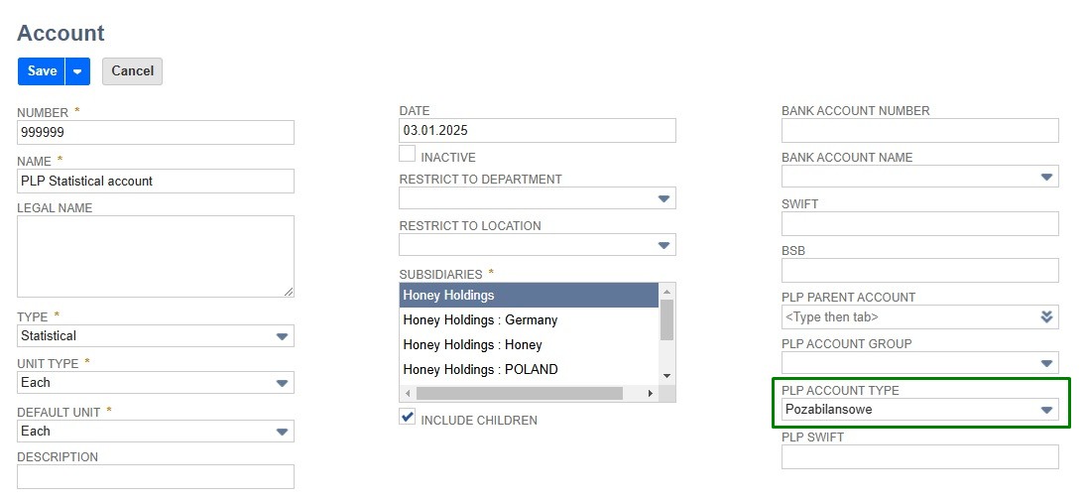
Task: Tick the Inactive checkbox
Action: tap(407, 155)
